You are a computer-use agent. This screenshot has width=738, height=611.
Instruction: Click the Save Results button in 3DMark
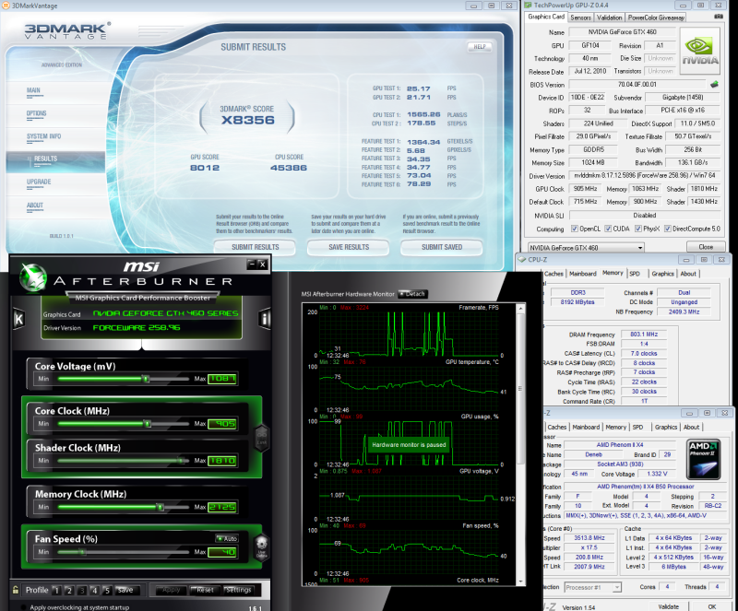(349, 247)
